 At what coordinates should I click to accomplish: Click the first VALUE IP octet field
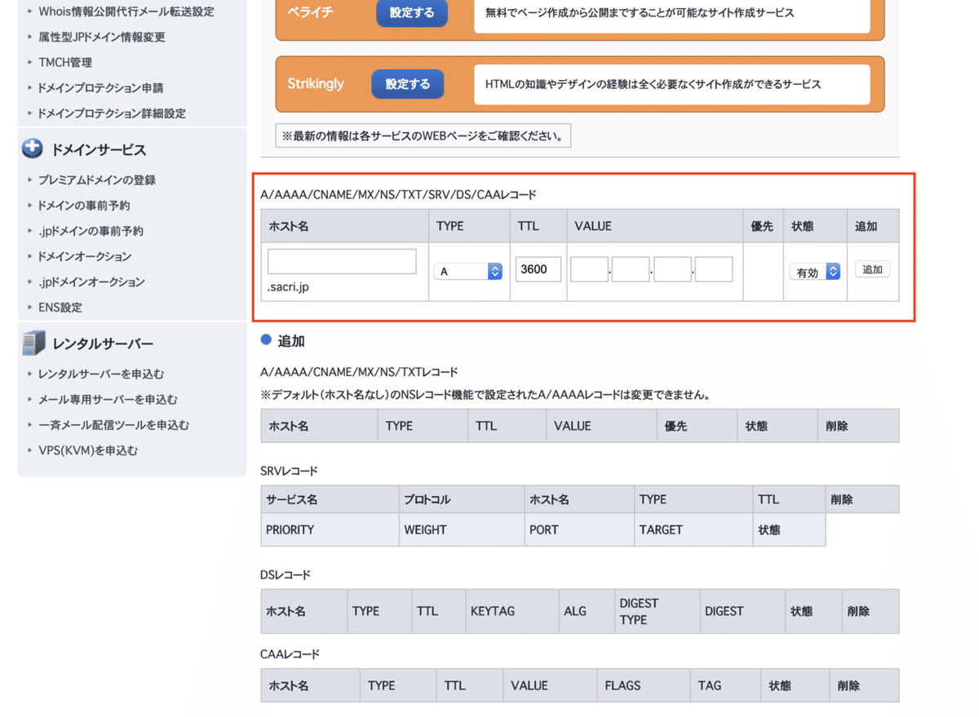point(589,269)
